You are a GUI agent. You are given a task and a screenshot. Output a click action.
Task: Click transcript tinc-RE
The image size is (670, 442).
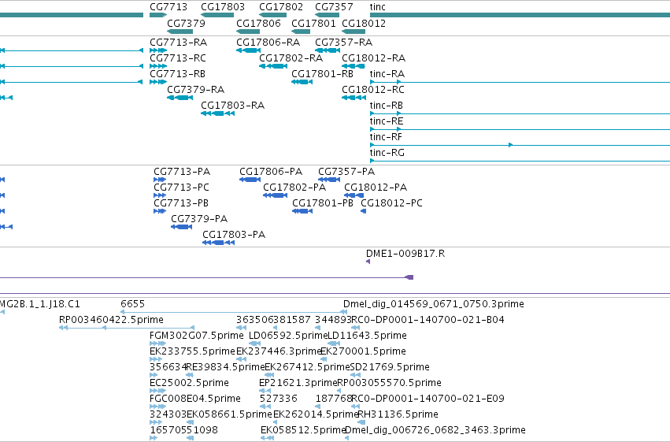click(x=387, y=121)
